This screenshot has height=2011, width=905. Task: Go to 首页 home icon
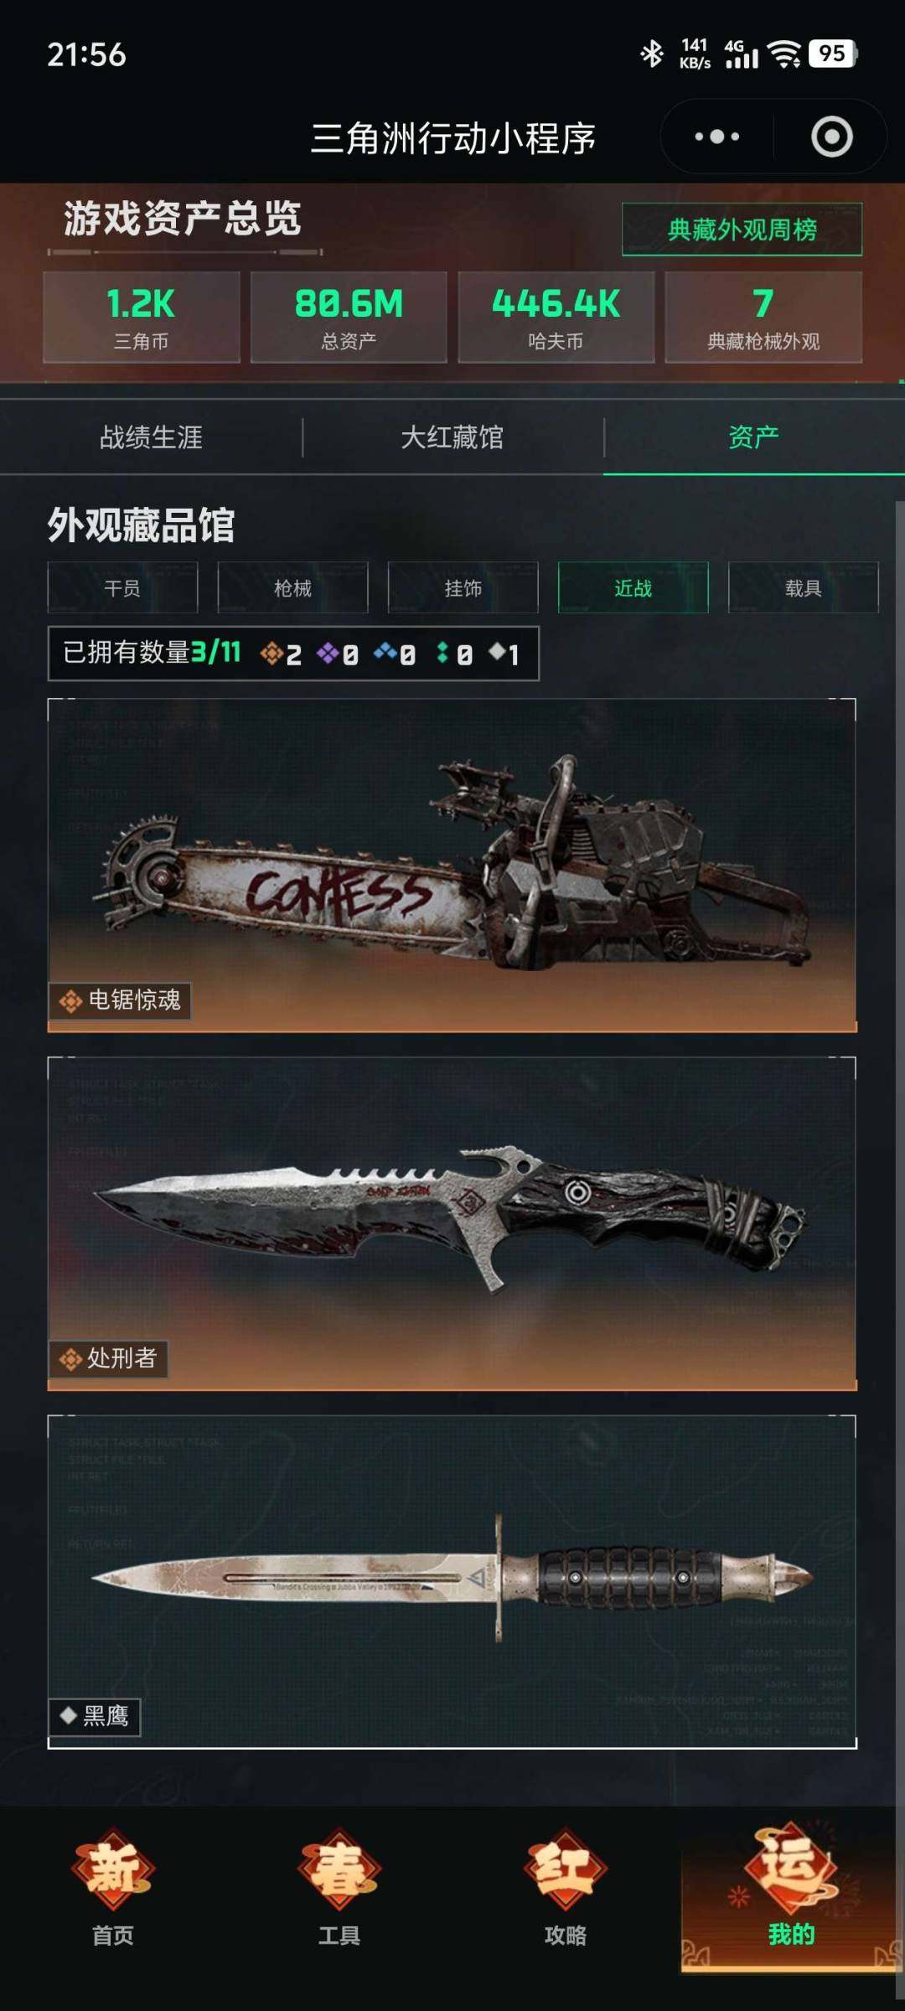coord(113,1886)
